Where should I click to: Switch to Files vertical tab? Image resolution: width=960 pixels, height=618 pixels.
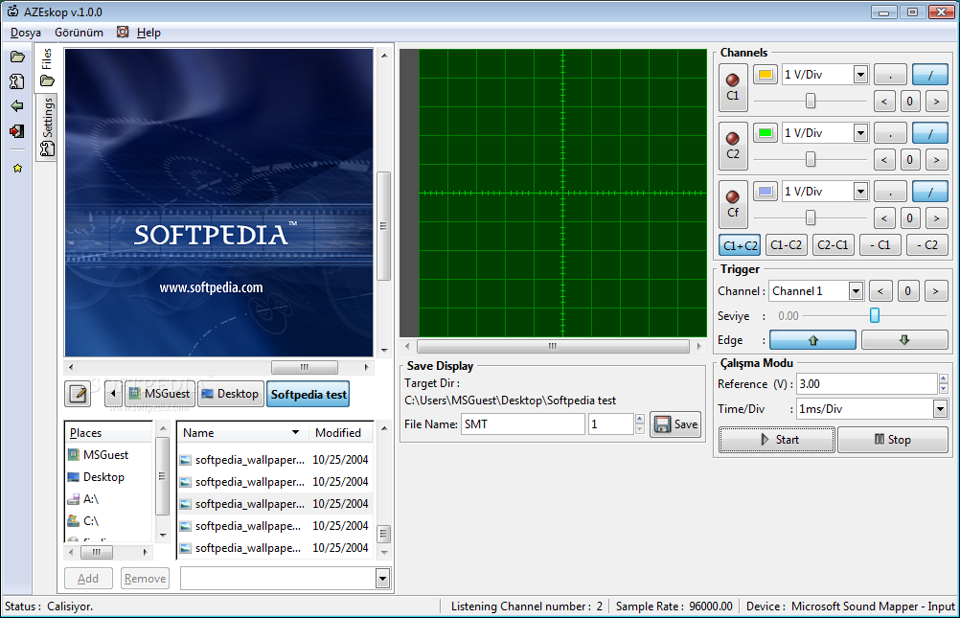coord(47,68)
